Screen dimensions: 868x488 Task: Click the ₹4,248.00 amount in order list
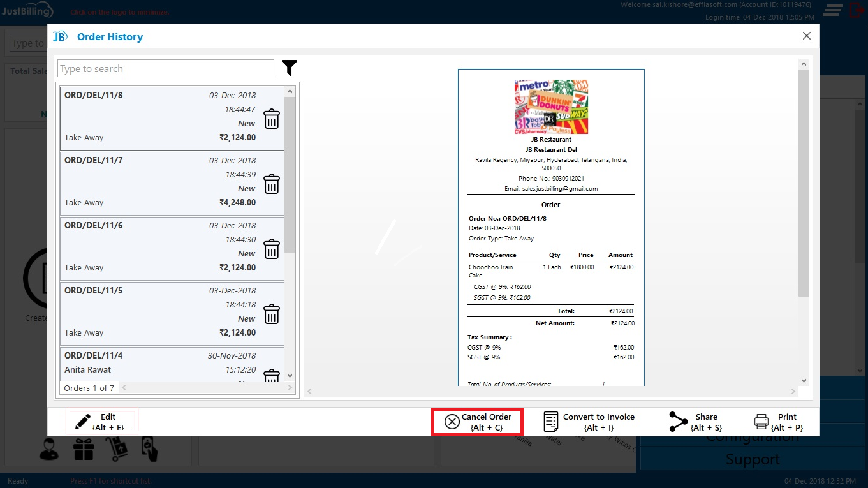(x=237, y=202)
